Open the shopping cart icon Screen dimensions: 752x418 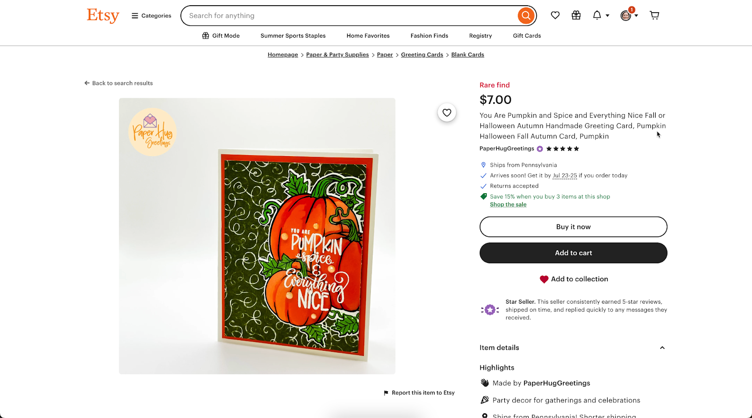click(x=654, y=15)
